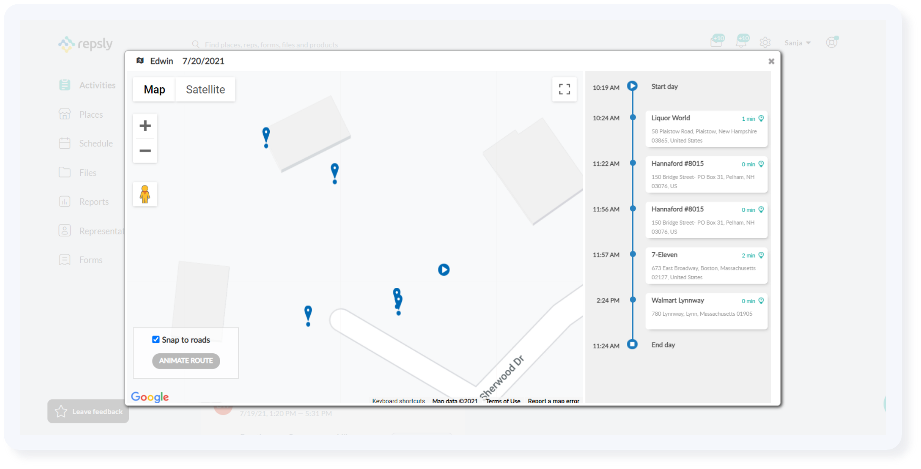Click the Start day playback marker

[x=632, y=86]
